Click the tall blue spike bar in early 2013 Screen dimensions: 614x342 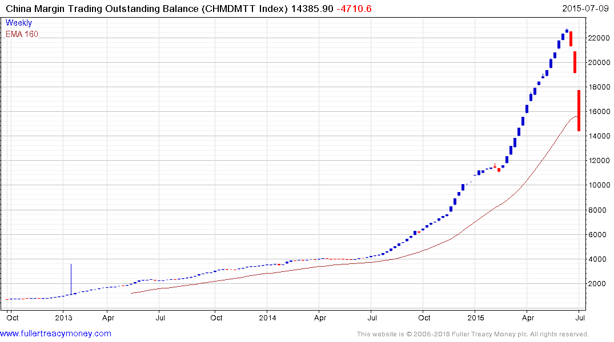(71, 279)
